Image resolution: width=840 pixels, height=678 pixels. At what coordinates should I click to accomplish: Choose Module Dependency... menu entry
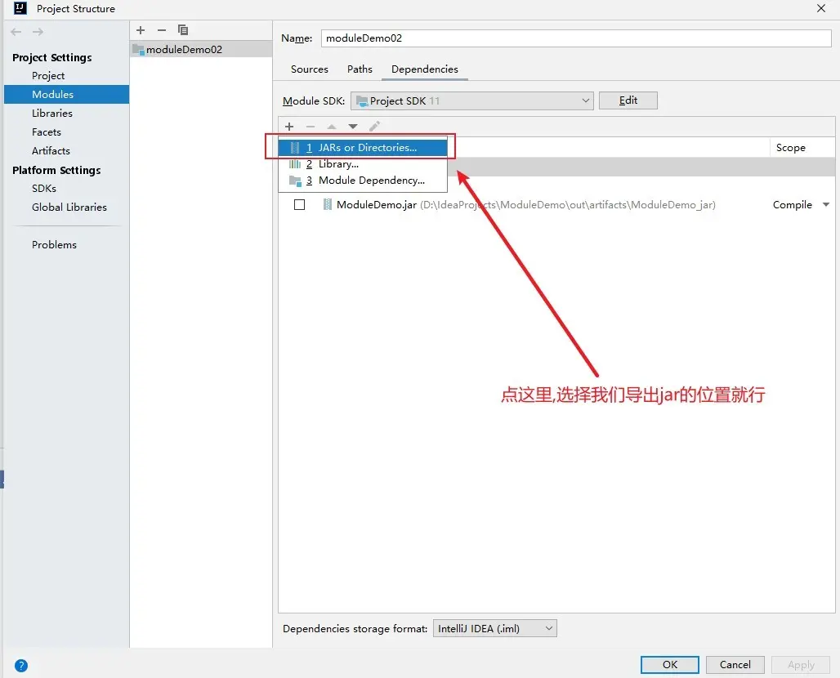coord(363,181)
